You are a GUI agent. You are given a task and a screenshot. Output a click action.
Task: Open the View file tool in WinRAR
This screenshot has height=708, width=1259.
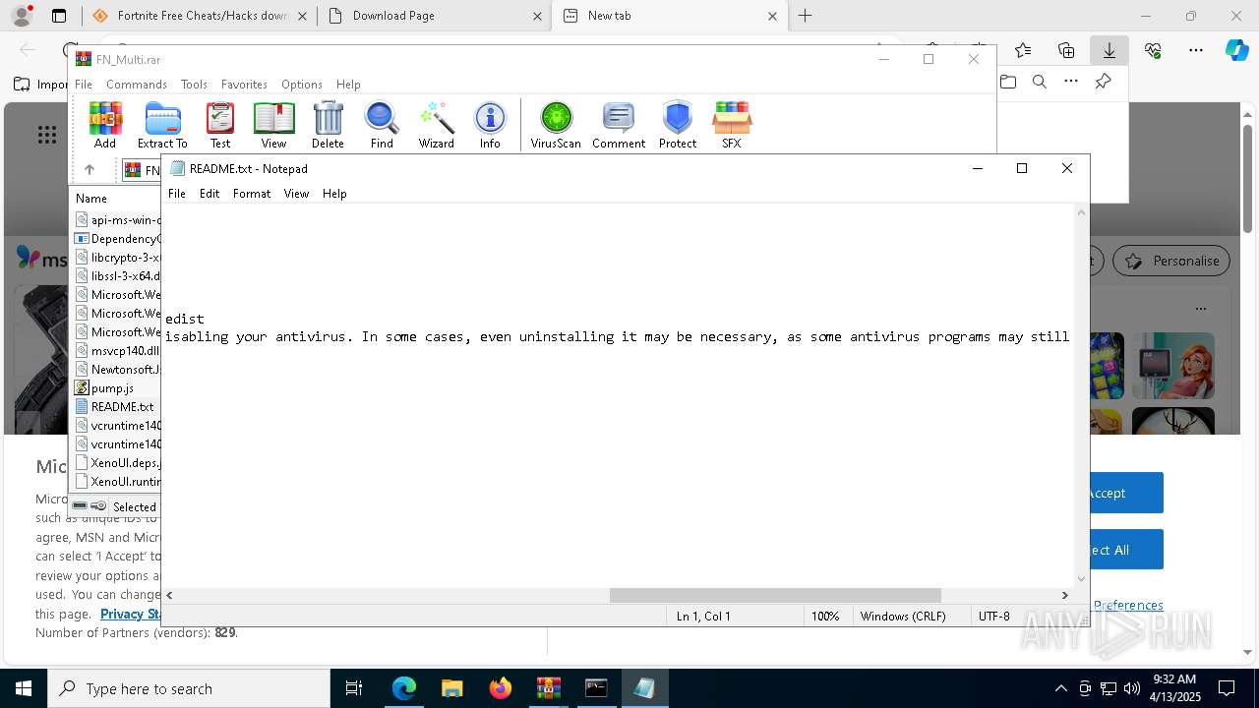point(273,125)
